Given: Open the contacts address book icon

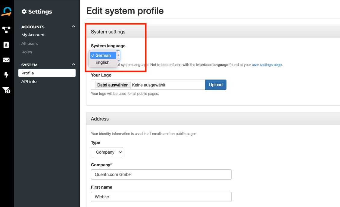Looking at the screenshot, I should point(6,45).
